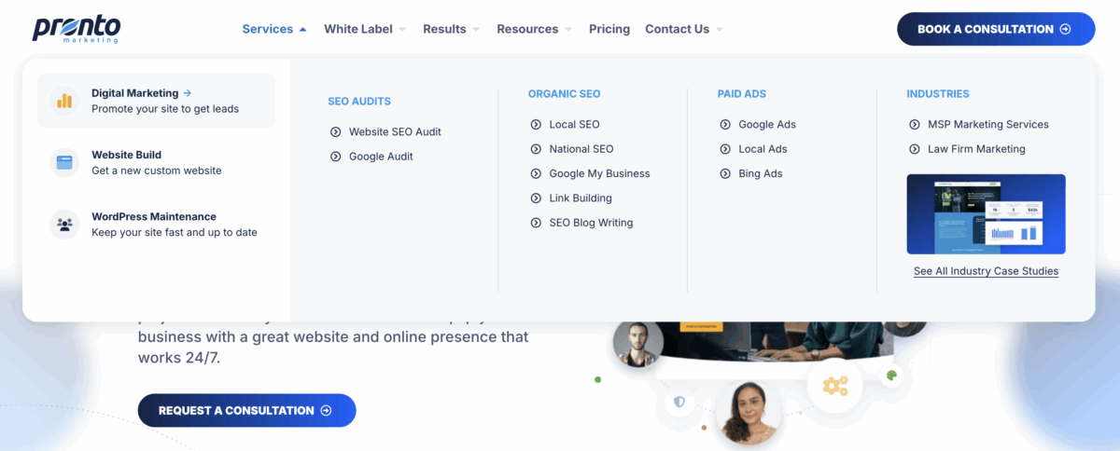Viewport: 1120px width, 451px height.
Task: Open the Services menu item
Action: point(267,29)
